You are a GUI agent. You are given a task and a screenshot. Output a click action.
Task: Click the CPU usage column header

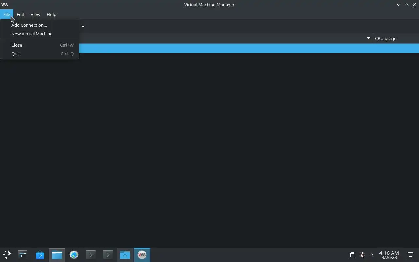tap(396, 38)
